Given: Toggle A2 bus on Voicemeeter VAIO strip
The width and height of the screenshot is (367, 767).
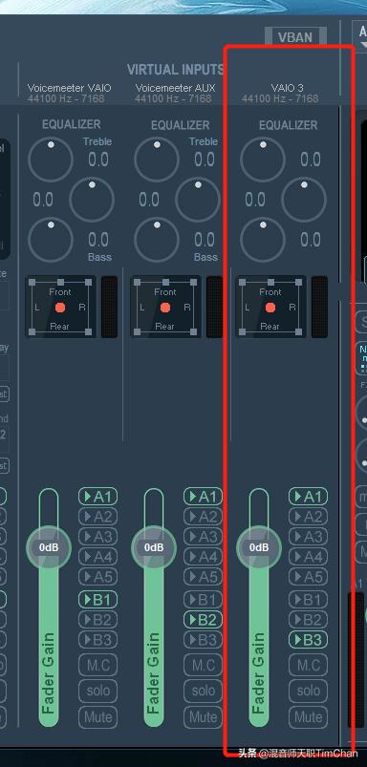Looking at the screenshot, I should (x=97, y=517).
